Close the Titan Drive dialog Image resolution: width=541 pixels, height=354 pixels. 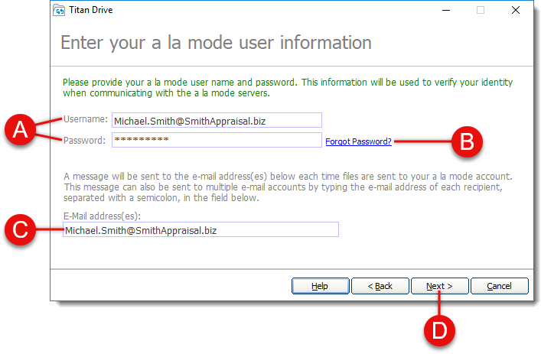coord(515,11)
